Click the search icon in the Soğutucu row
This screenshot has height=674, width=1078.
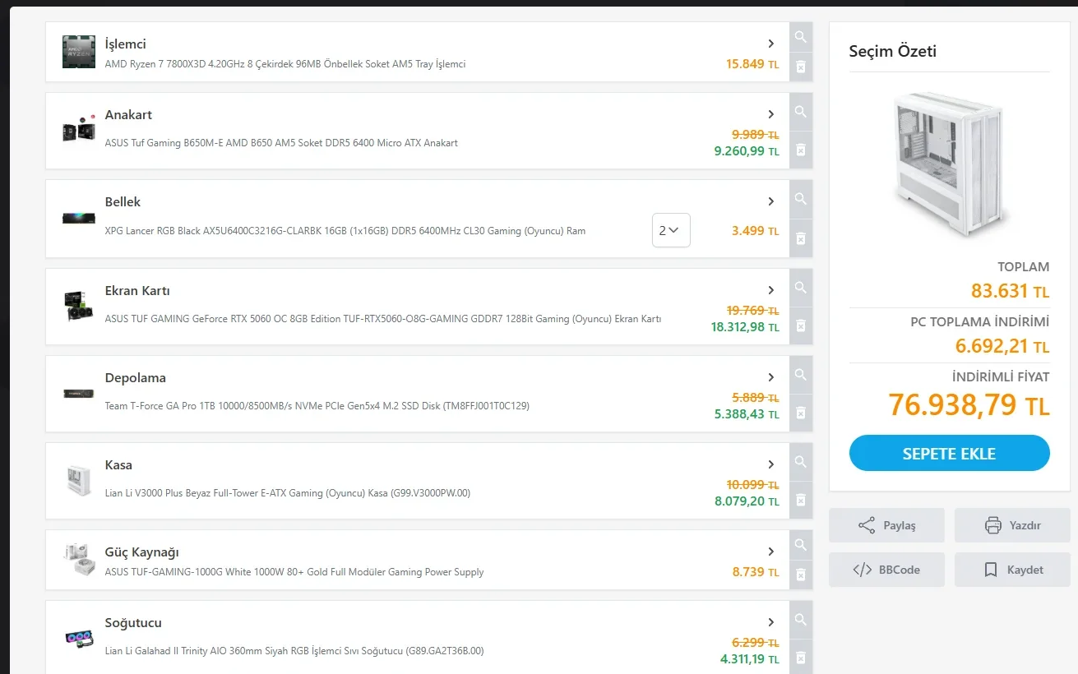[x=800, y=620]
